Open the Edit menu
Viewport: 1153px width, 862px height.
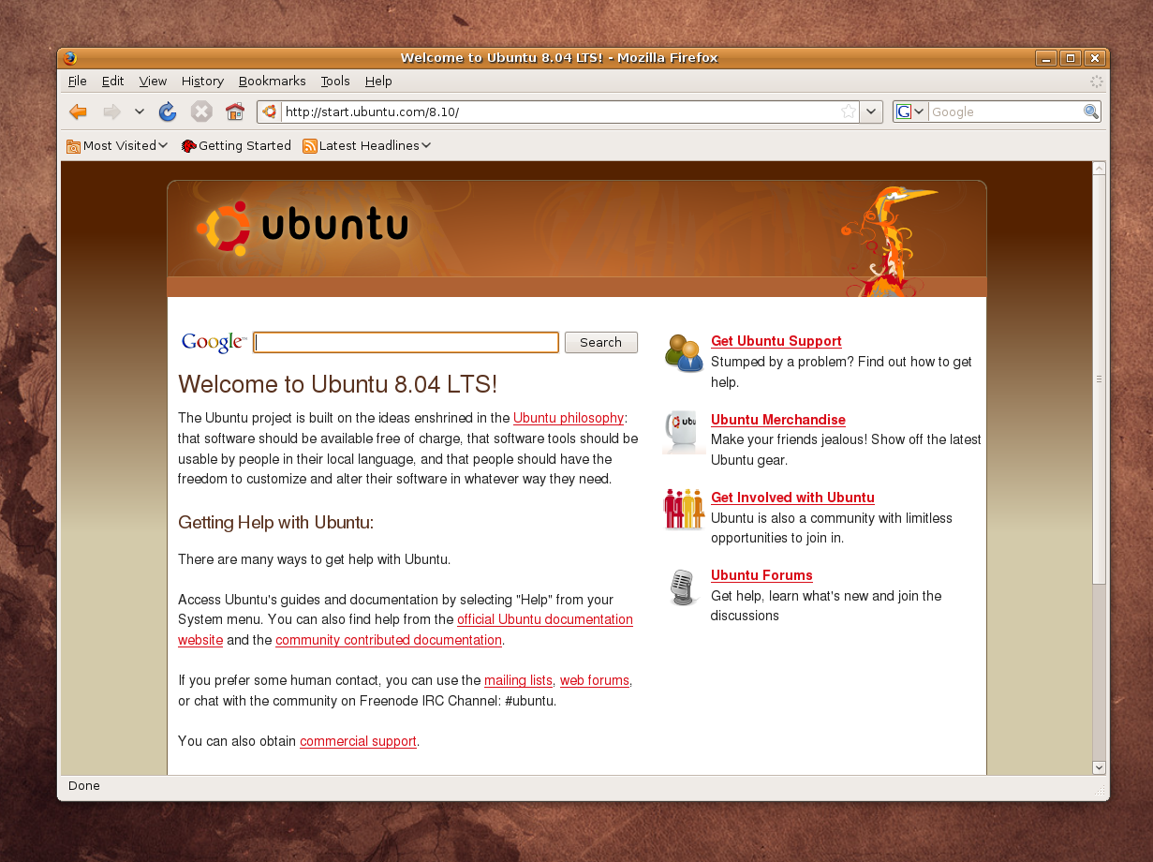coord(113,82)
